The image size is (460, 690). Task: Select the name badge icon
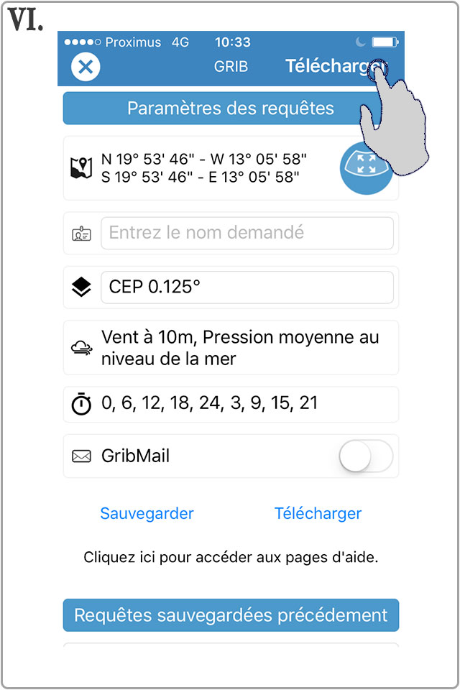click(81, 233)
